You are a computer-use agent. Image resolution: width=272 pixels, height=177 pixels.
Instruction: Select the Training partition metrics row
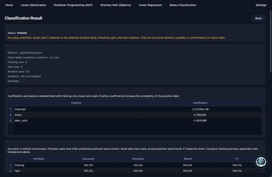(135, 165)
